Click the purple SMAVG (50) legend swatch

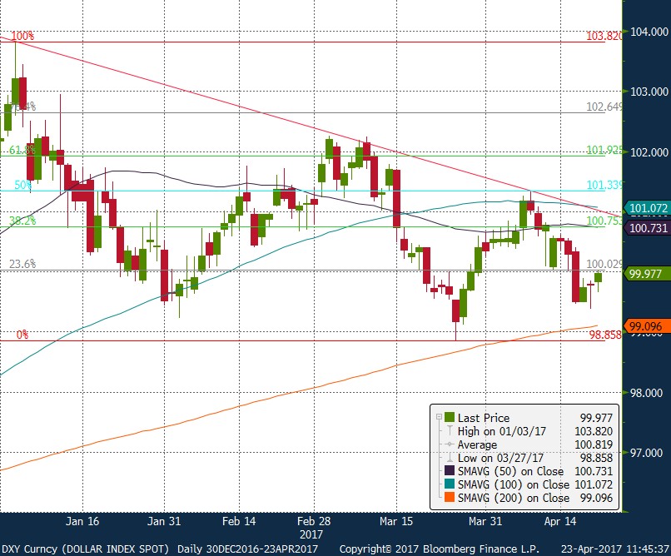pos(450,471)
